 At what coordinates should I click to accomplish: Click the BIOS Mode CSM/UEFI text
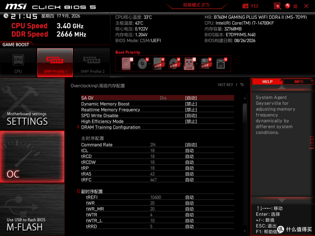click(x=138, y=40)
